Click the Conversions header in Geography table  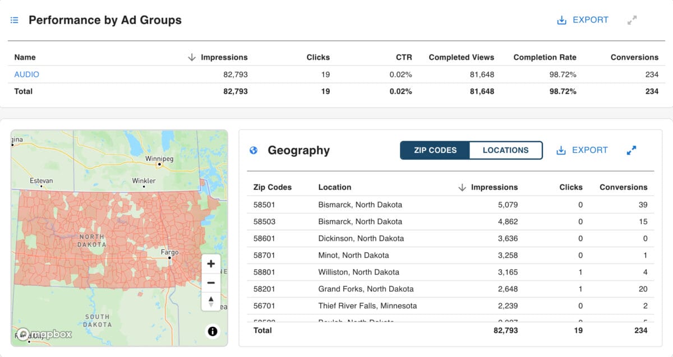click(623, 187)
